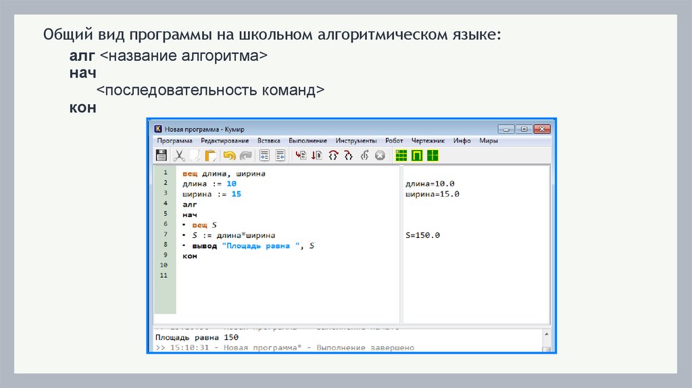Click the step over braces icon
The width and height of the screenshot is (692, 388).
click(x=333, y=155)
